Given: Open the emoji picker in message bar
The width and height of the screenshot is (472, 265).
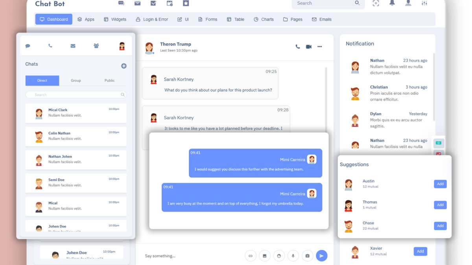Looking at the screenshot, I should click(279, 256).
